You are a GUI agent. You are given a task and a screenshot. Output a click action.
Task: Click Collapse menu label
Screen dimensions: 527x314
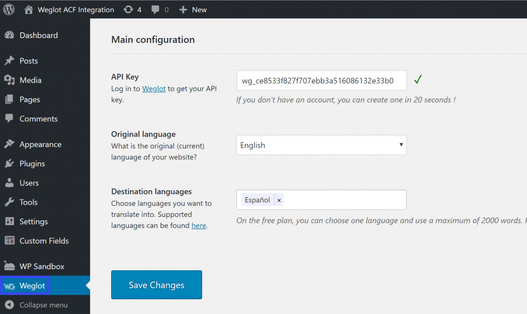click(x=44, y=305)
